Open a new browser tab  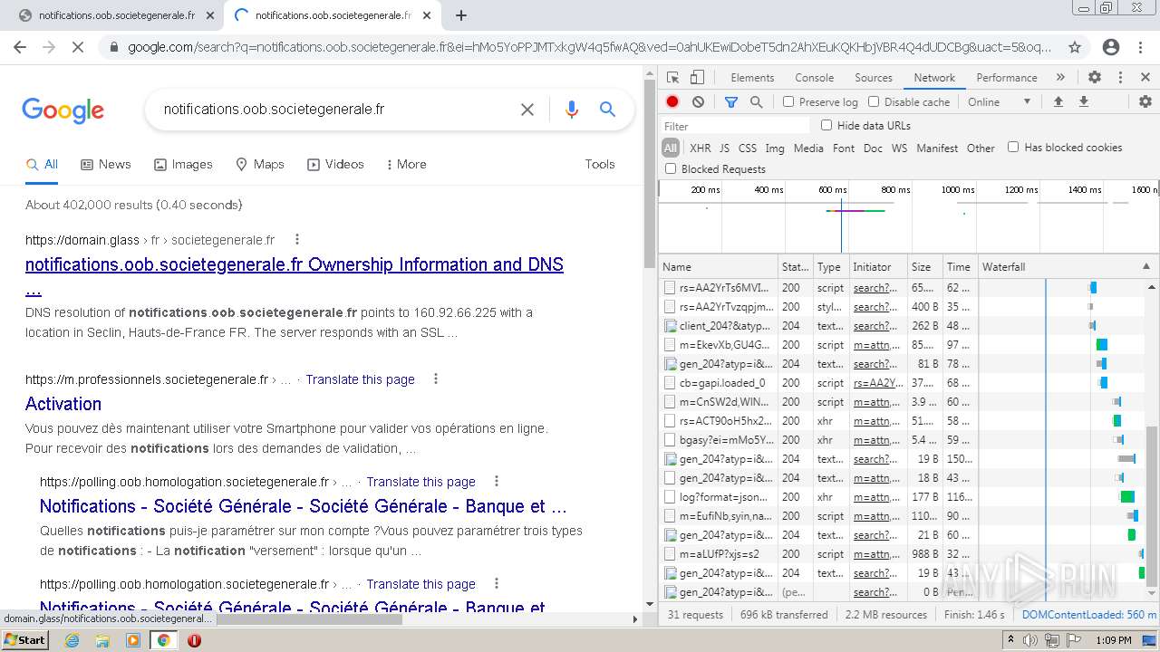click(461, 15)
